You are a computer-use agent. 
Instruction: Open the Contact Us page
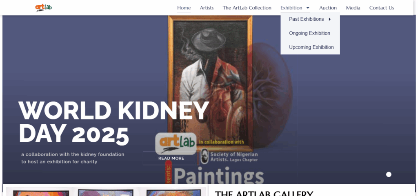tap(382, 8)
